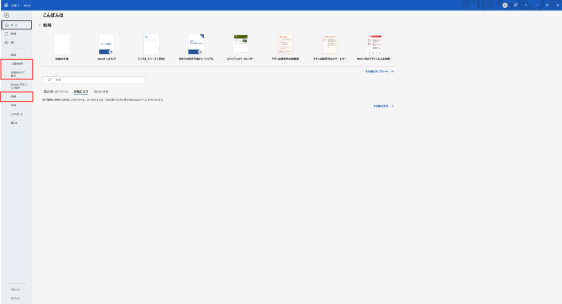Click Adobe PDF として保存 menu item
The image size is (562, 304).
(x=16, y=86)
